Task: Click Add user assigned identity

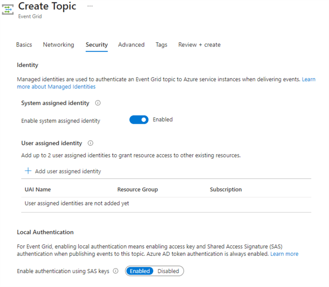Action: coord(68,171)
